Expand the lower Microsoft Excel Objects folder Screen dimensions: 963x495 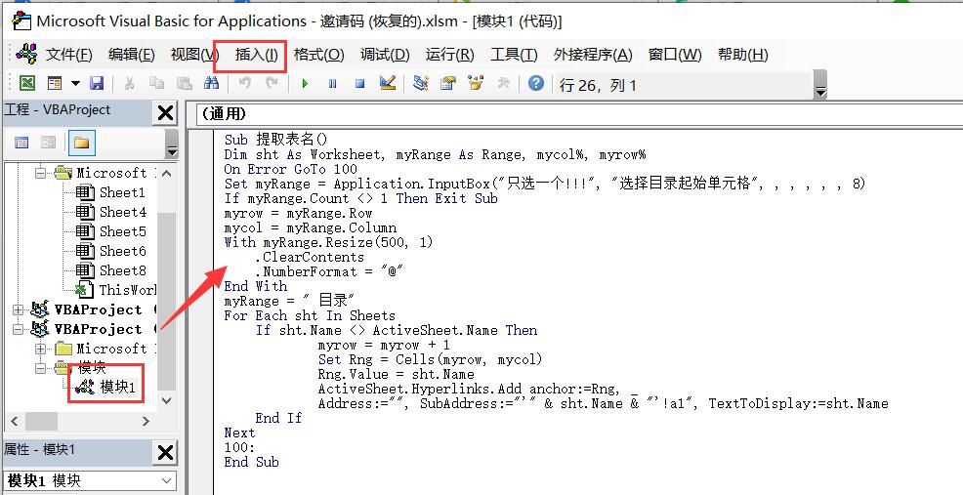coord(41,349)
